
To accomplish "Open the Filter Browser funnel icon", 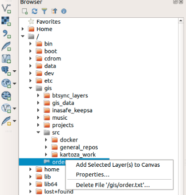I will pos(44,11).
